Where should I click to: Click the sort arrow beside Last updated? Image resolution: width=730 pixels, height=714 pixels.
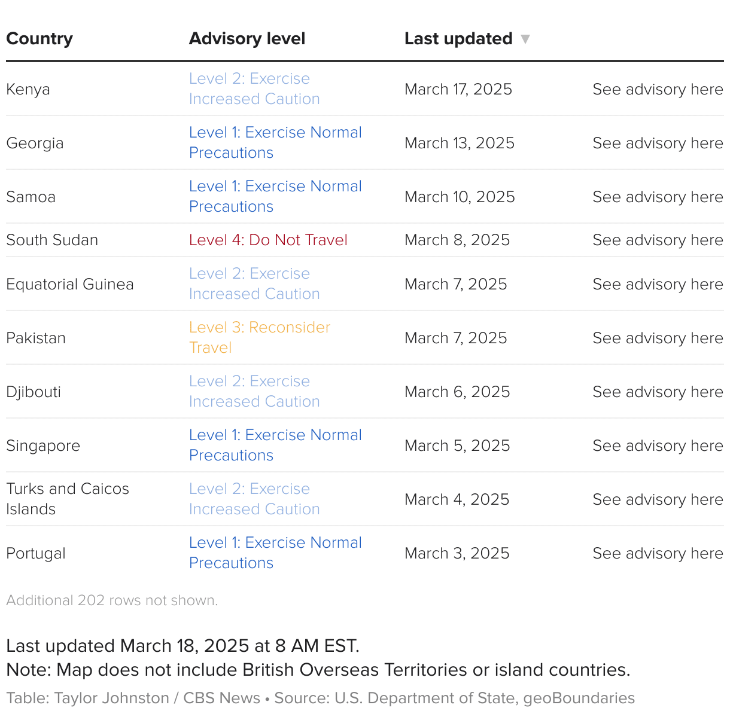pyautogui.click(x=525, y=39)
